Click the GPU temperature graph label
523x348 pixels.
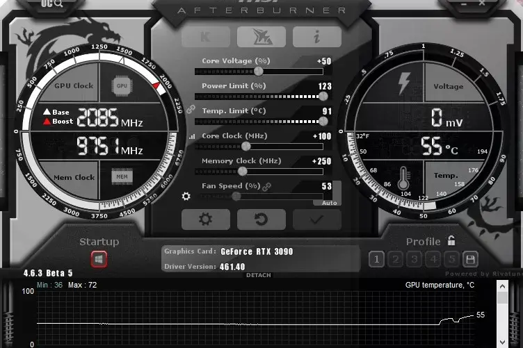click(440, 285)
